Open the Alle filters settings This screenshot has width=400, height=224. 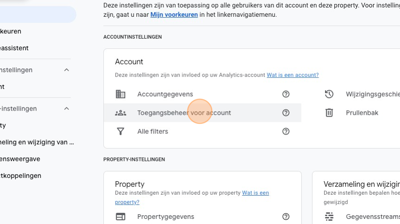[x=153, y=132]
